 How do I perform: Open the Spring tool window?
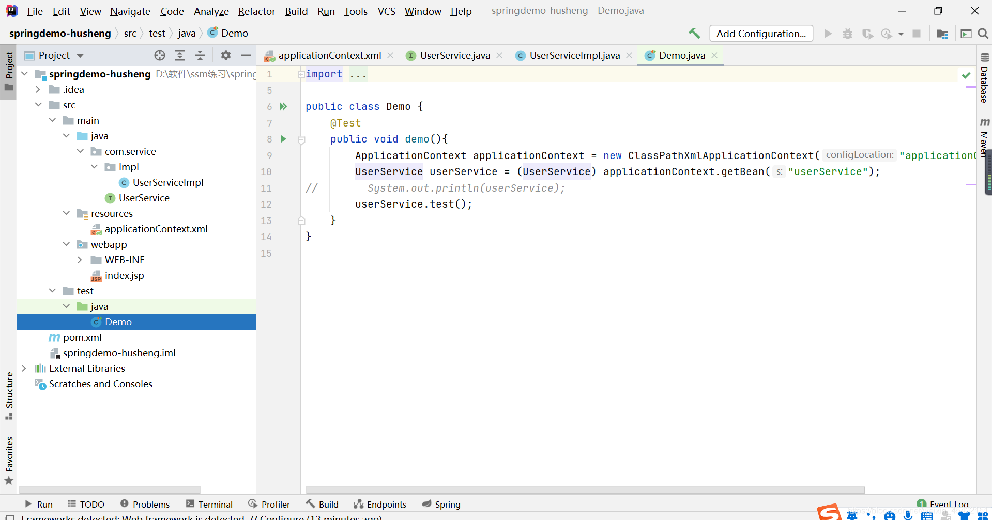coord(441,504)
